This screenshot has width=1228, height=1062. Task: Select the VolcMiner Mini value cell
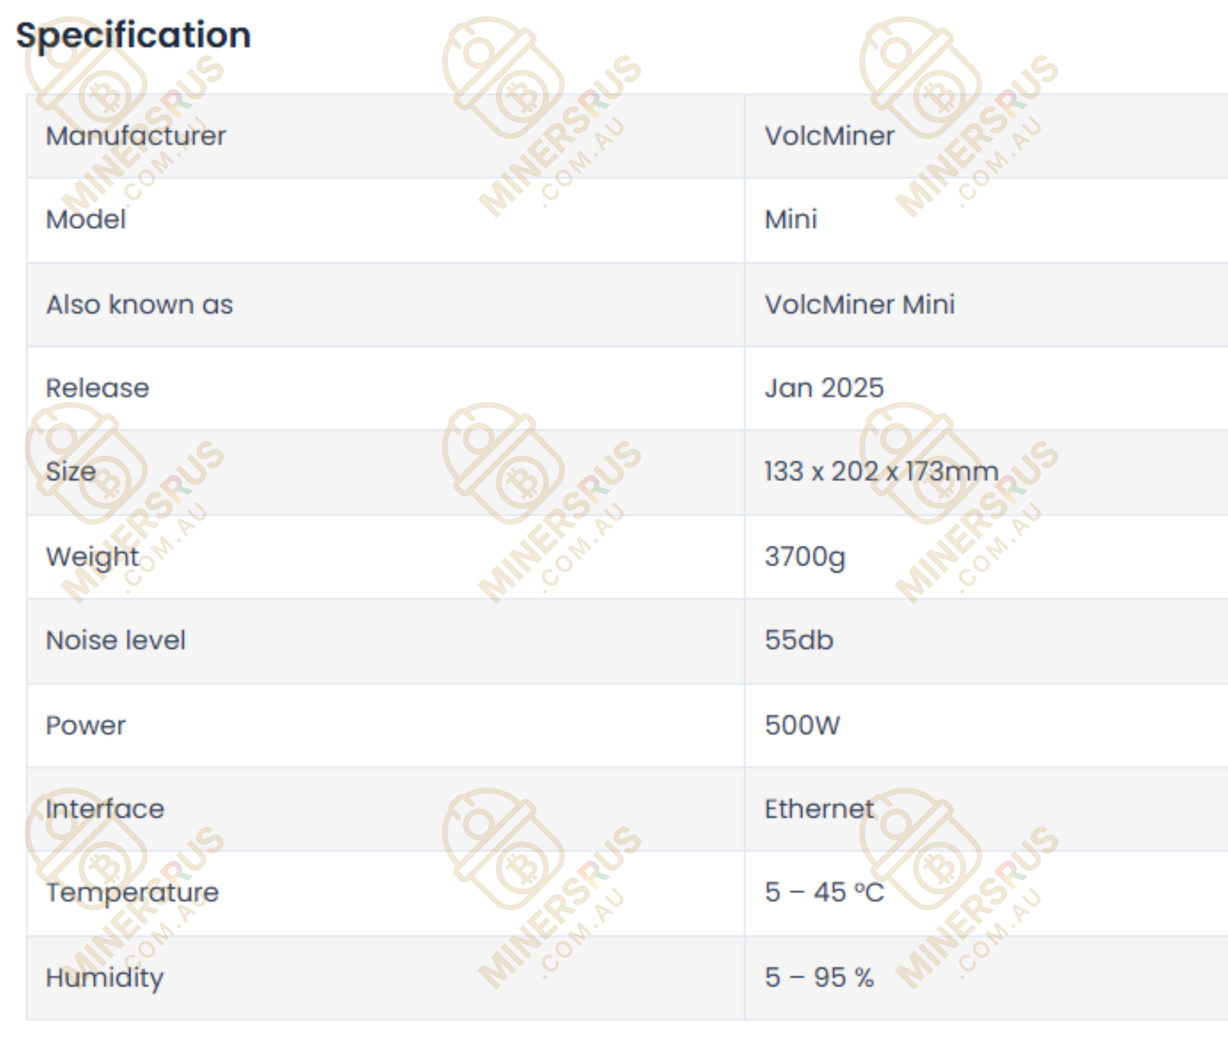coord(859,305)
